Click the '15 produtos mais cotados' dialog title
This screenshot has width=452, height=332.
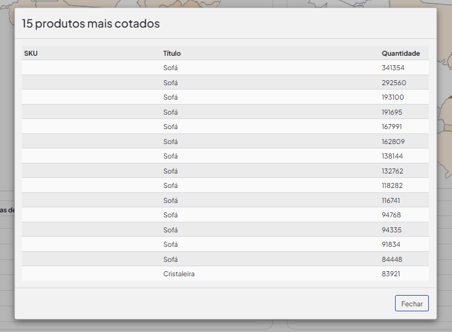91,24
